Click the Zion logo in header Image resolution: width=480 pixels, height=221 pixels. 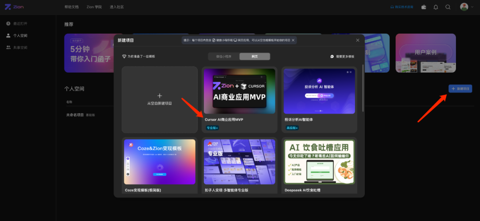(x=14, y=7)
